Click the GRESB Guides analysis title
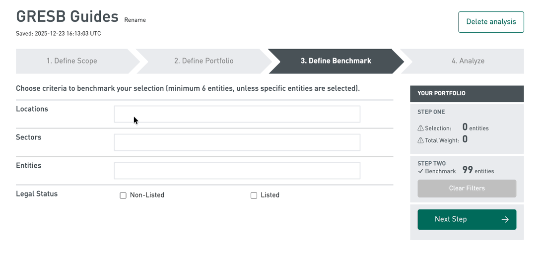The height and width of the screenshot is (259, 539). 67,17
